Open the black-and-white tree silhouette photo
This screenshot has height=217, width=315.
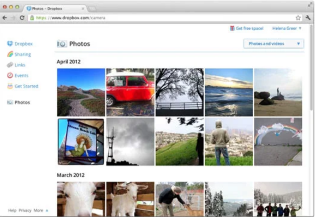[x=180, y=92]
